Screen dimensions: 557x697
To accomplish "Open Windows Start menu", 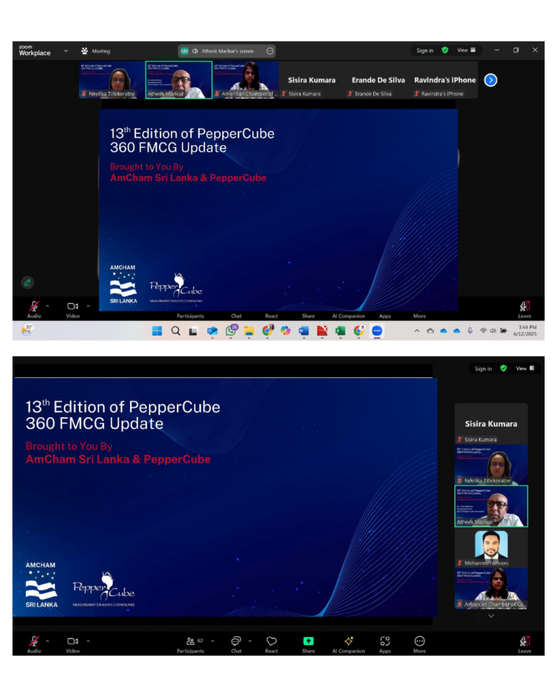I will 157,331.
